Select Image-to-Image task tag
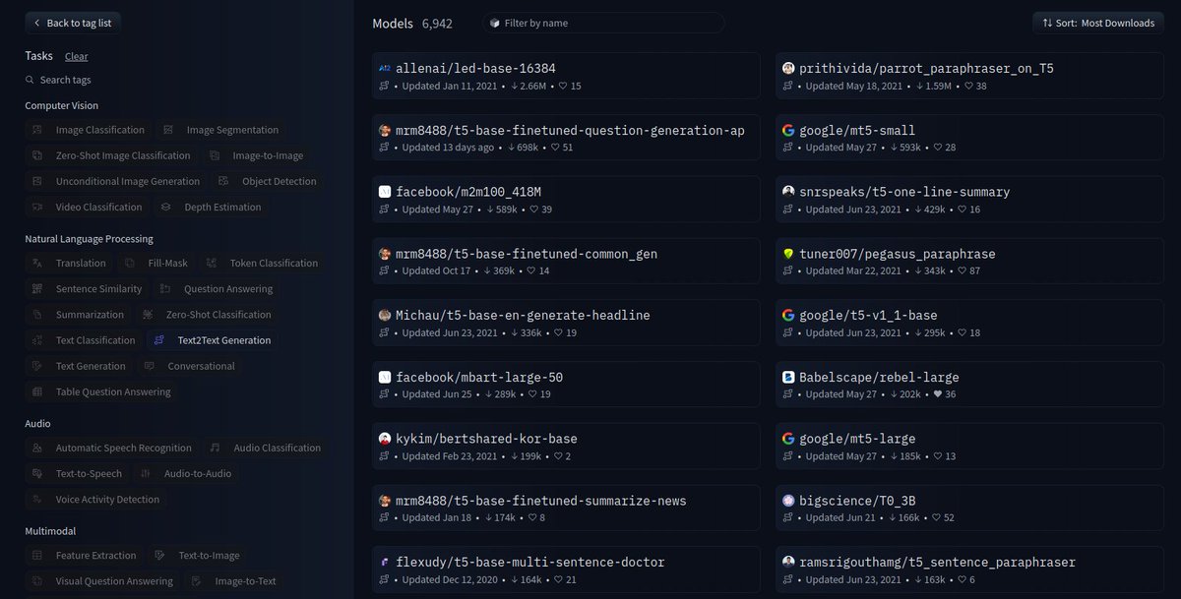The height and width of the screenshot is (599, 1181). (257, 155)
